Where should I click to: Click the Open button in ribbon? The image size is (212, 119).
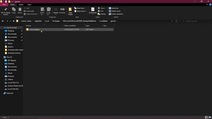[x=101, y=8]
